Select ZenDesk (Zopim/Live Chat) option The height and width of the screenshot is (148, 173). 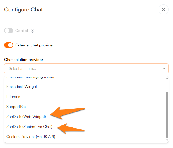click(29, 127)
